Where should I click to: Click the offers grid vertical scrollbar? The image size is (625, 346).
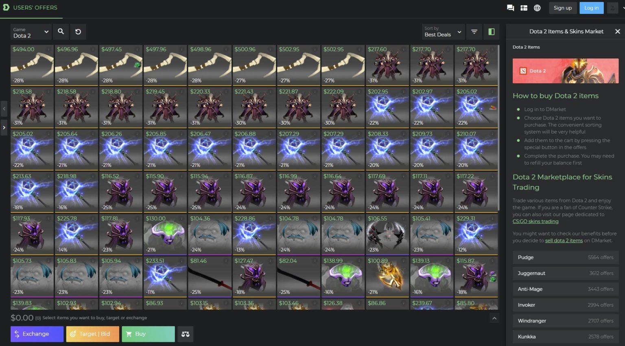[x=499, y=128]
